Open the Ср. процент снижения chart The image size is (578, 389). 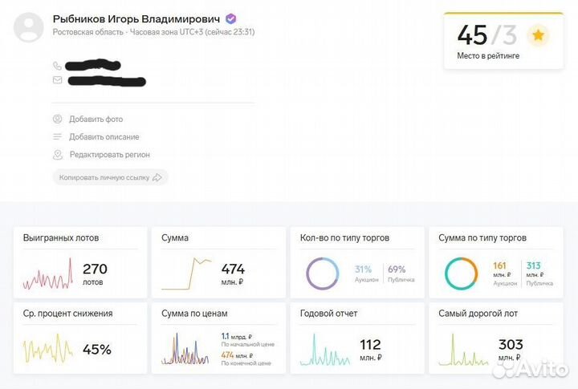[x=48, y=348]
